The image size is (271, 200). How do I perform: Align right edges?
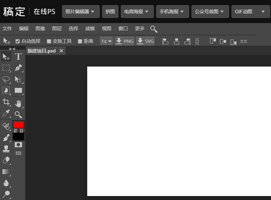coord(187,41)
